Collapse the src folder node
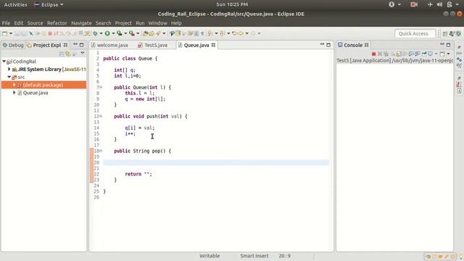 point(9,77)
